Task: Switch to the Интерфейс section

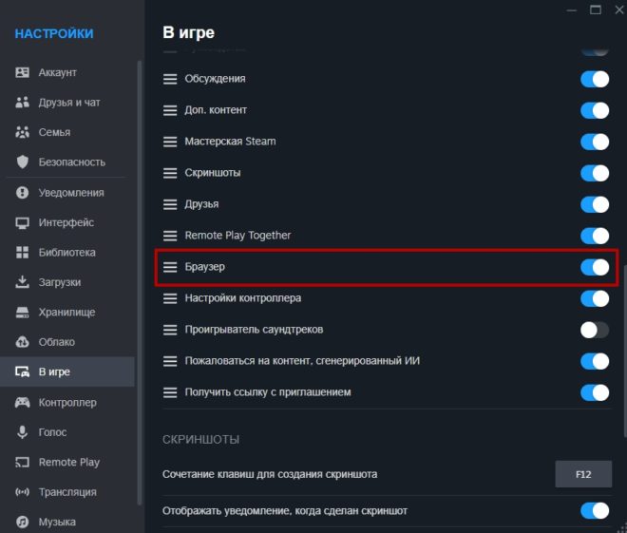Action: [66, 222]
